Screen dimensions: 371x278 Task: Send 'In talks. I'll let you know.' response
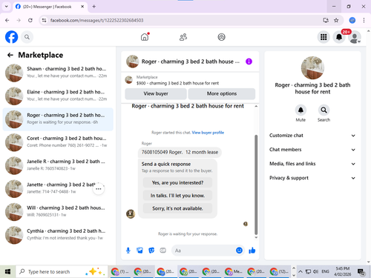point(177,196)
